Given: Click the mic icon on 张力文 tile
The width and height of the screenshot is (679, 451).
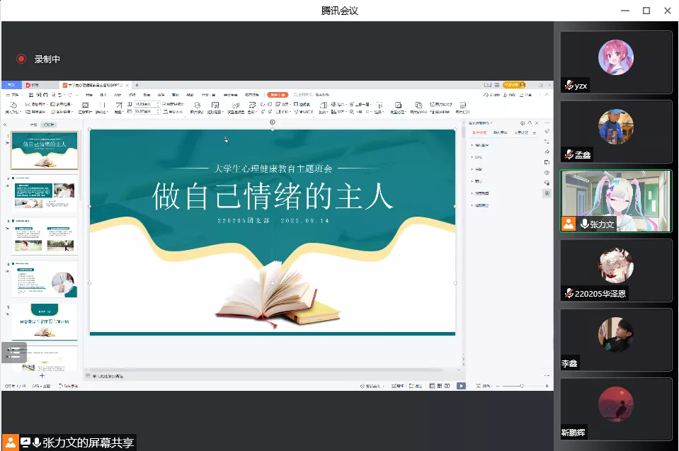Looking at the screenshot, I should 584,224.
